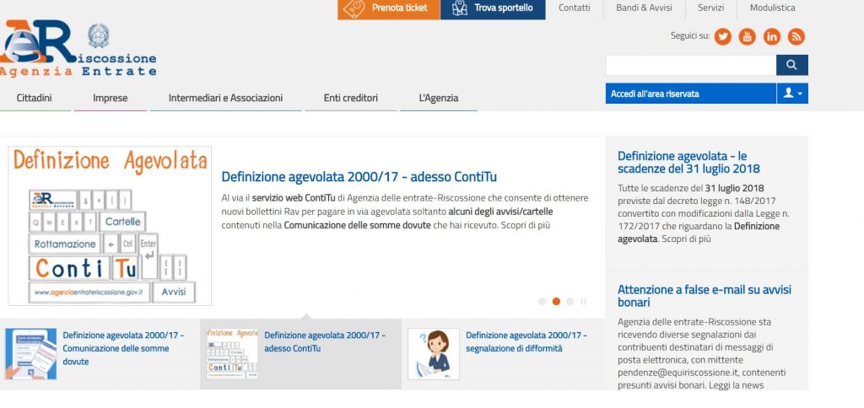Click map icon in Trova sportello

(x=460, y=8)
